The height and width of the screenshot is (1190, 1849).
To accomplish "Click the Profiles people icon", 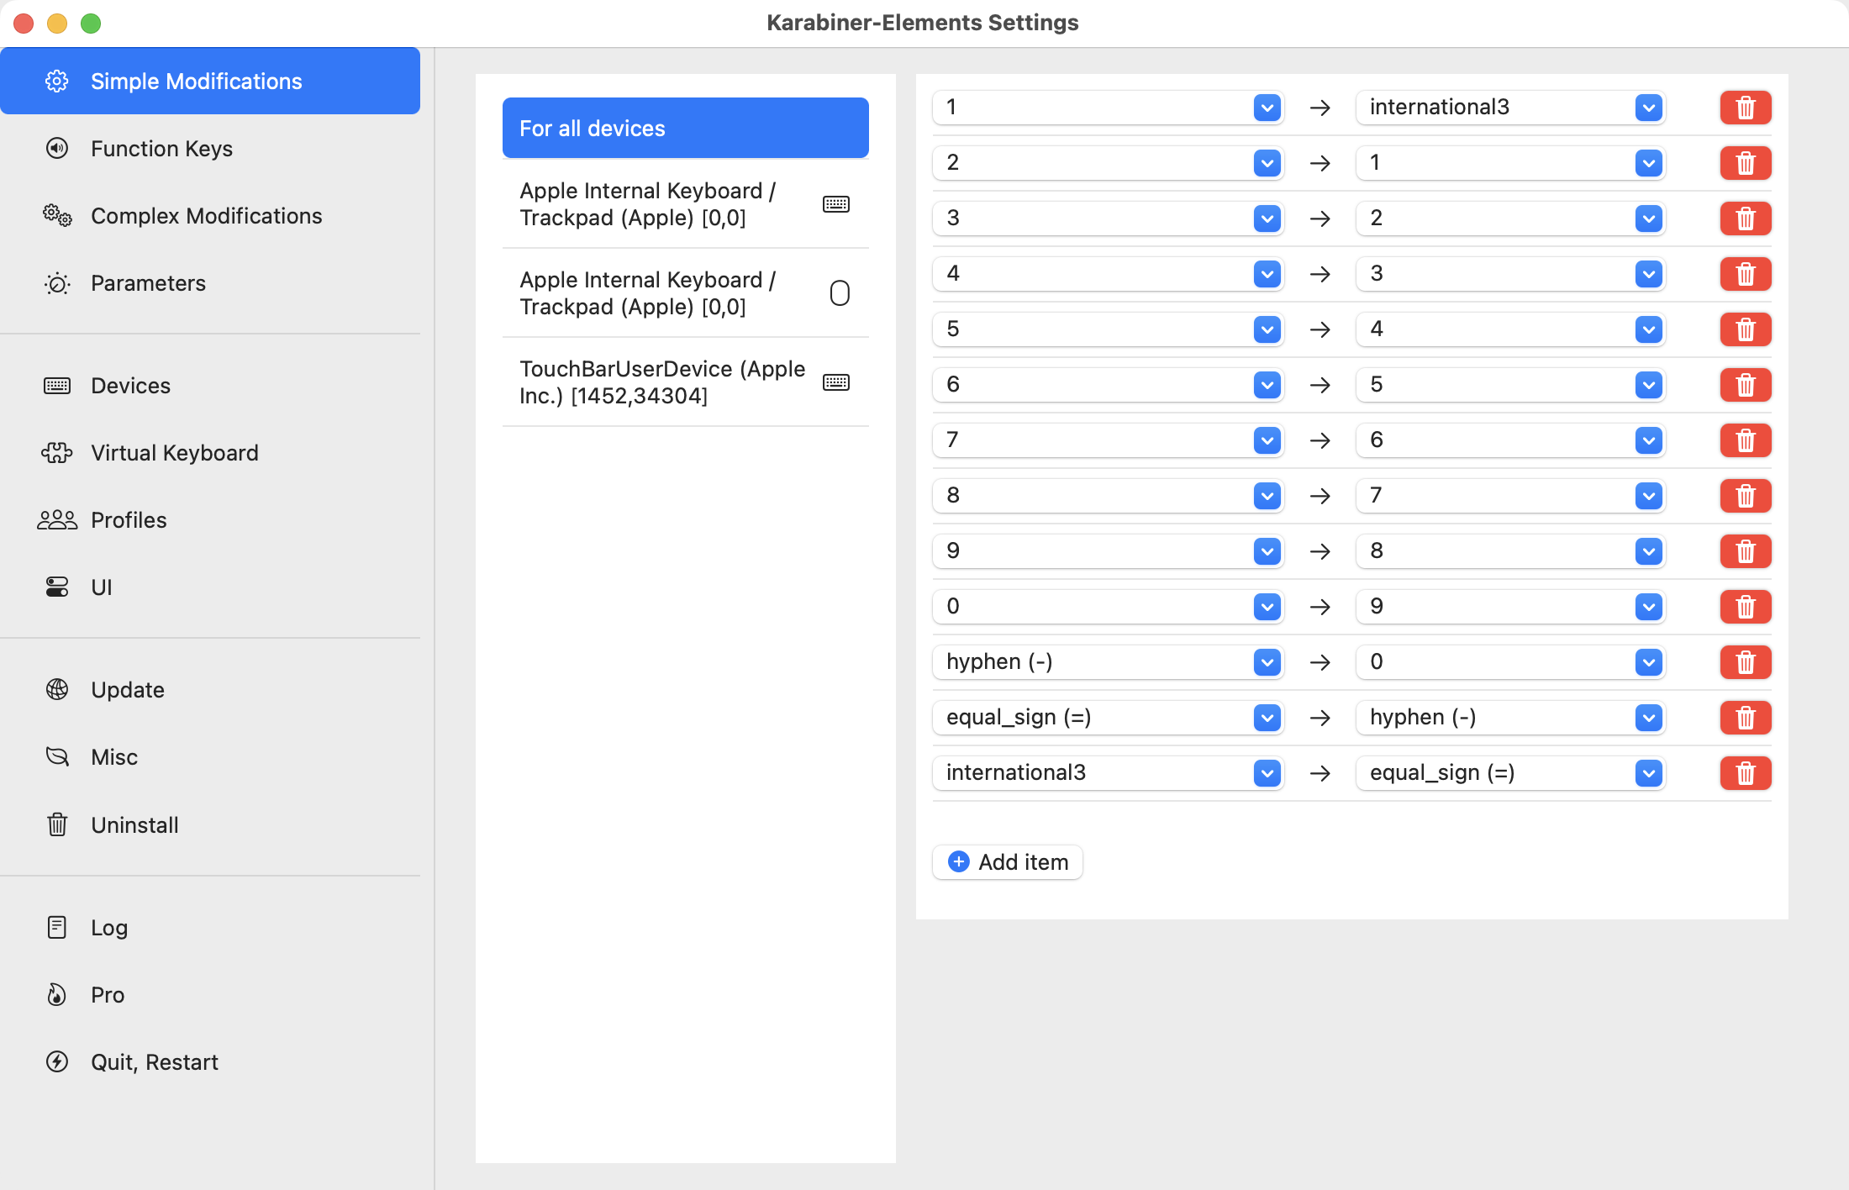I will coord(57,520).
